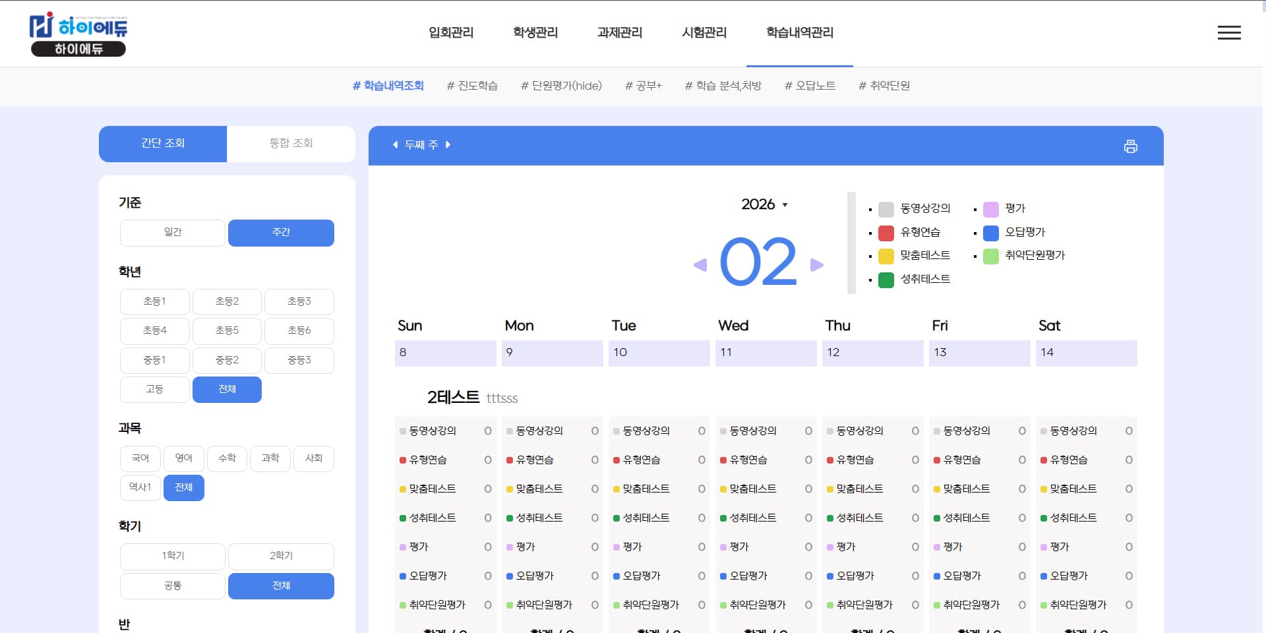Open the 학습내역관리 main menu
Screen dimensions: 1266x633
(799, 33)
